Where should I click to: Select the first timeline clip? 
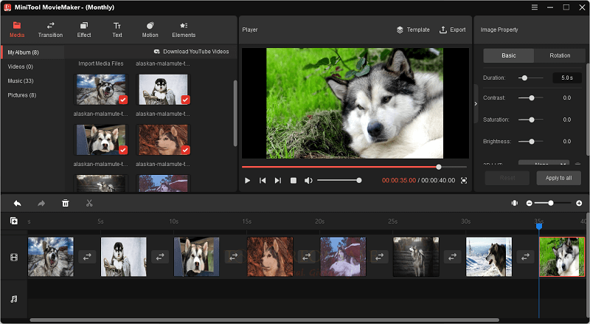tap(51, 257)
